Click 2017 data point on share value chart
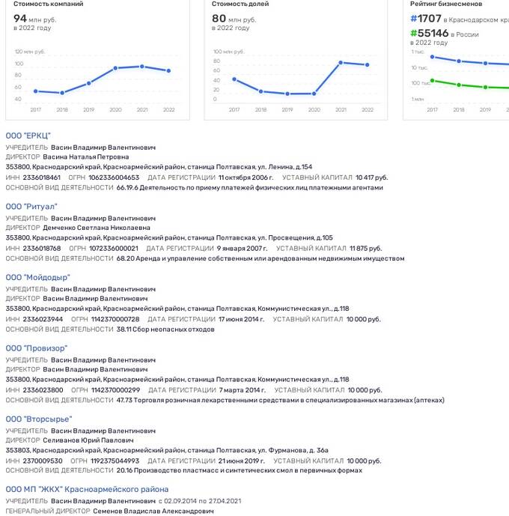 (234, 79)
